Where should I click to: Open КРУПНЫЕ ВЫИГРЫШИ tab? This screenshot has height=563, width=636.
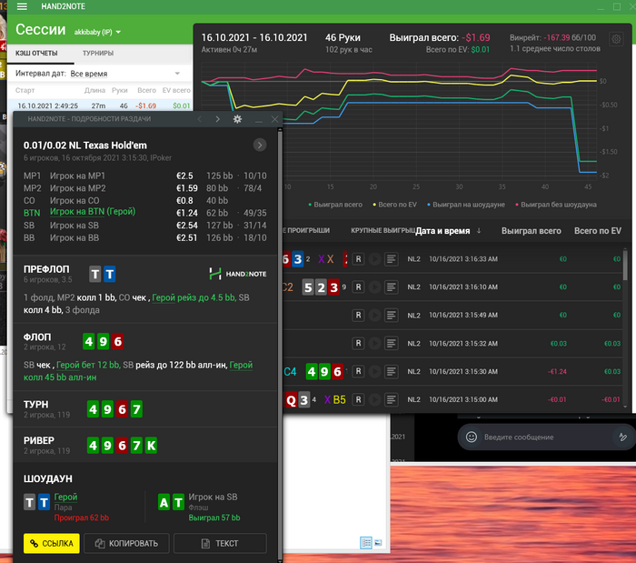(383, 230)
